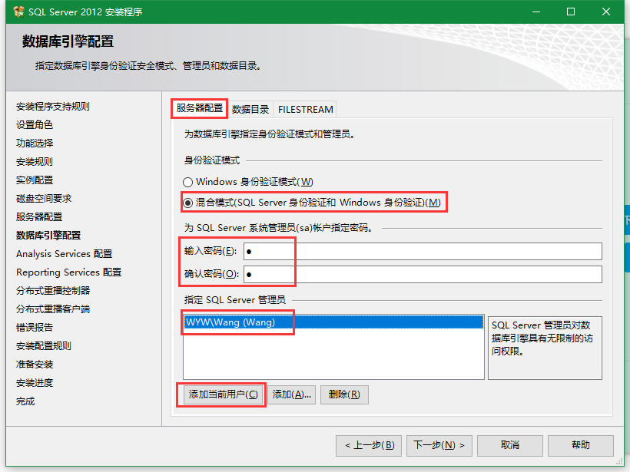Minimize the setup window
Viewport: 630px width, 472px height.
[x=535, y=12]
